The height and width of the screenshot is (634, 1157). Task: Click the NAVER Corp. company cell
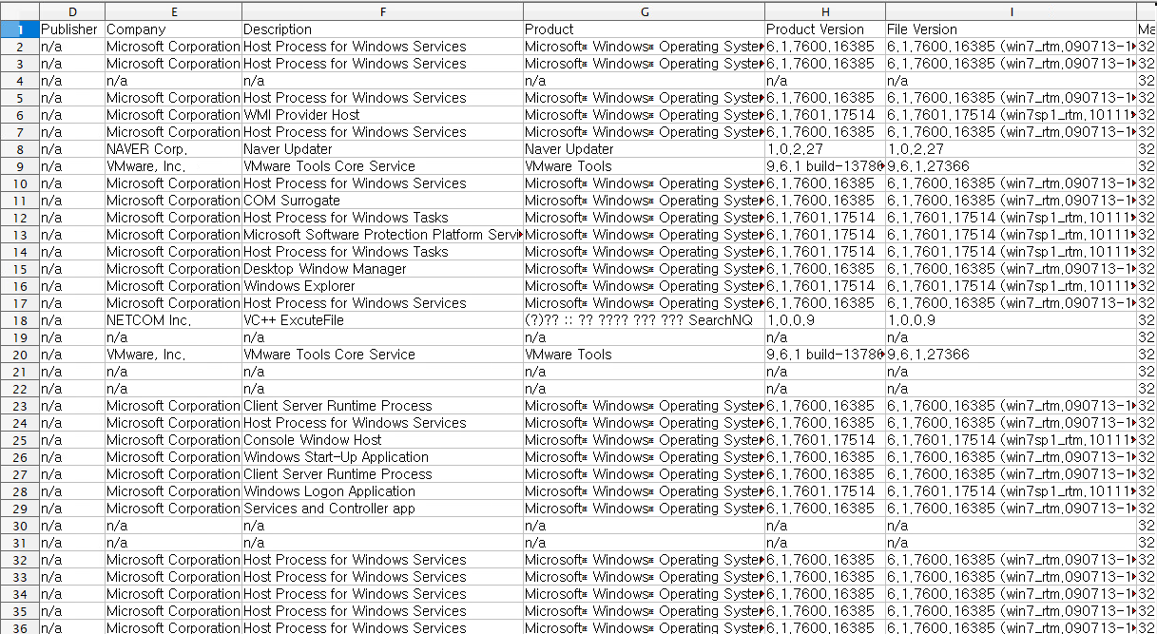click(x=173, y=149)
